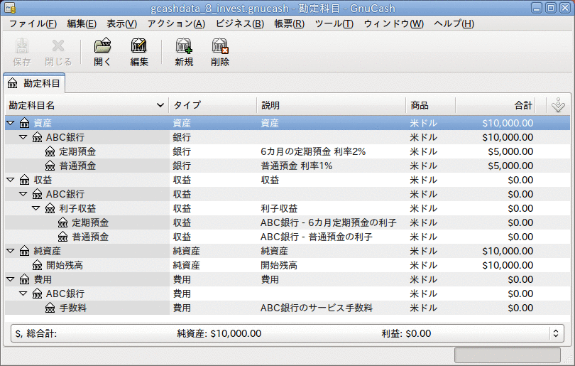Open the 帳票(R) menu
575x366 pixels.
click(x=290, y=24)
